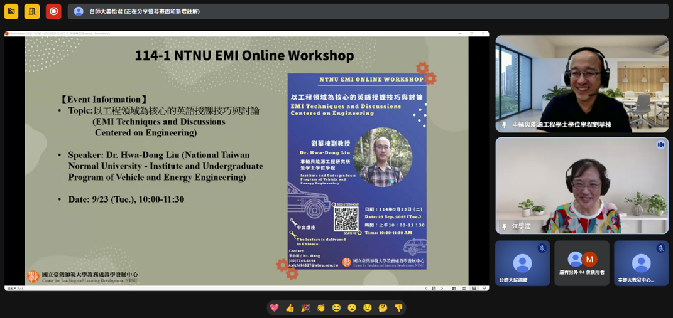This screenshot has height=318, width=673.
Task: Select the 江學瀅 participant video thumbnail
Action: click(581, 185)
